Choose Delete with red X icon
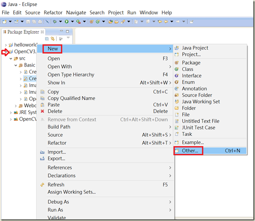 pos(105,111)
